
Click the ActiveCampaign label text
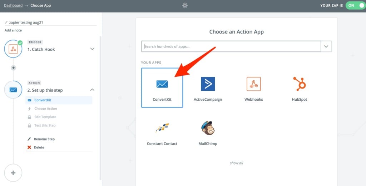pos(208,100)
